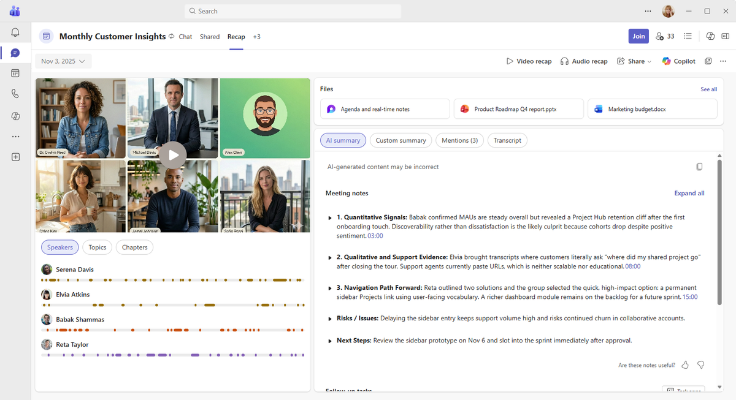The height and width of the screenshot is (400, 736).
Task: Open Chat in Teams sidebar
Action: (15, 53)
